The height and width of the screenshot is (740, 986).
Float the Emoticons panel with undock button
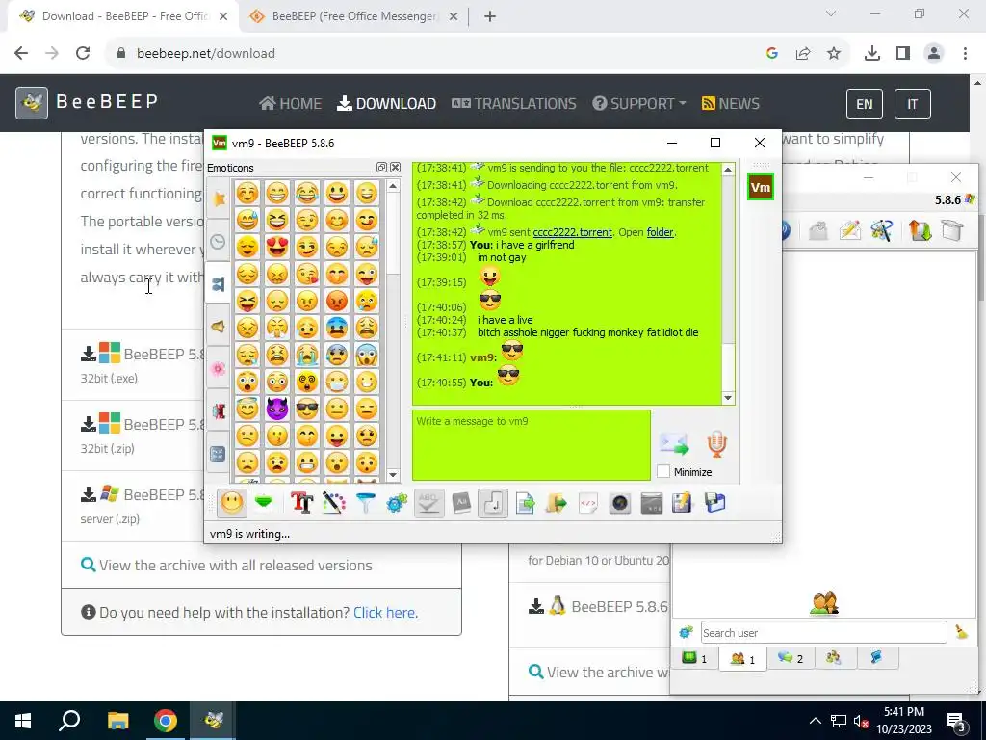coord(381,168)
